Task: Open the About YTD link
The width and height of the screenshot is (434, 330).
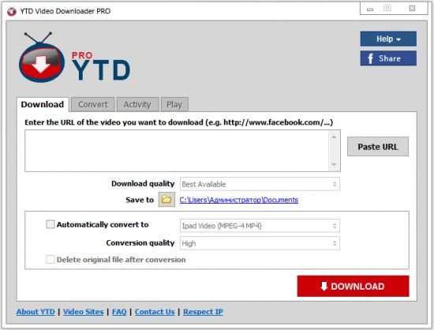Action: click(36, 312)
